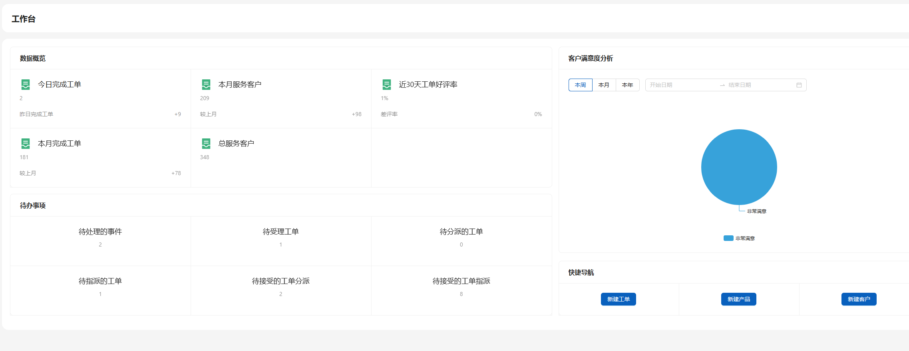Click the 总服务客户 card icon
This screenshot has height=351, width=909.
tap(206, 144)
